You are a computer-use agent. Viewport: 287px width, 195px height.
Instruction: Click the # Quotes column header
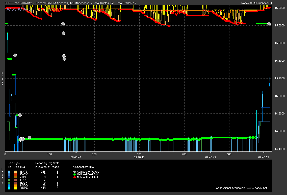point(41,167)
